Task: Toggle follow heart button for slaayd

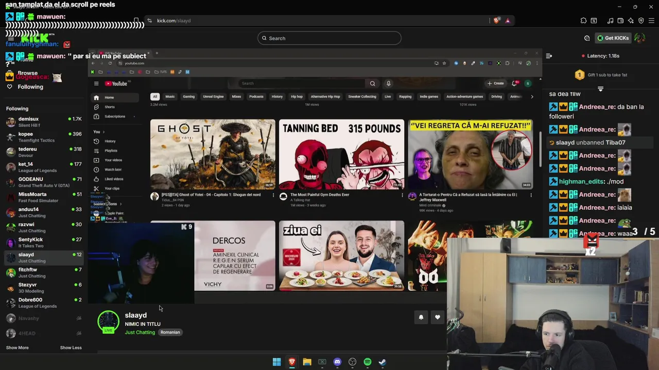Action: [438, 318]
